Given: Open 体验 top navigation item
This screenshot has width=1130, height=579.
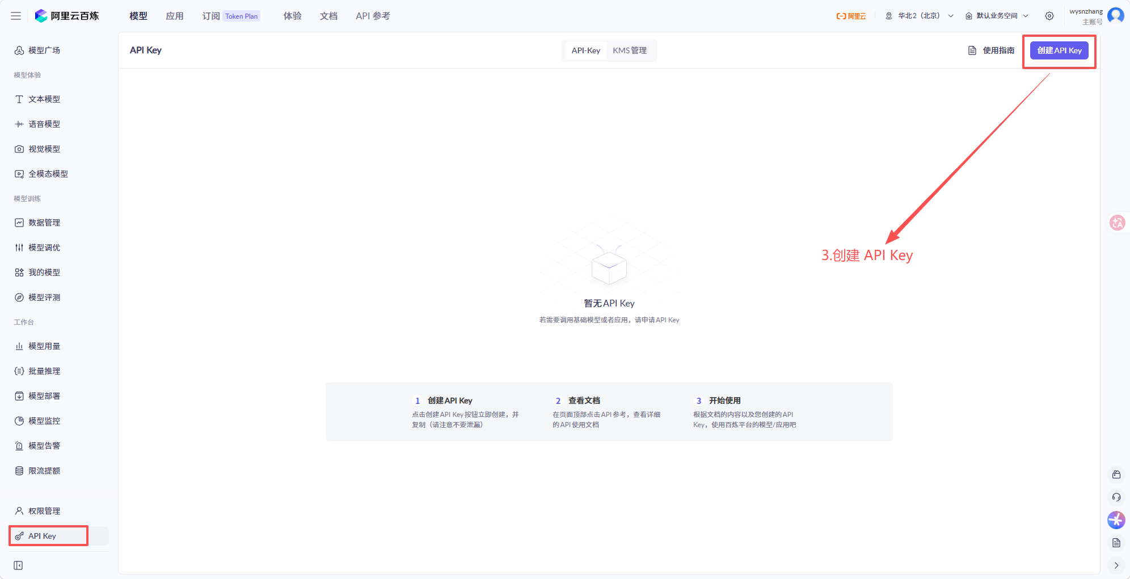Looking at the screenshot, I should click(293, 16).
